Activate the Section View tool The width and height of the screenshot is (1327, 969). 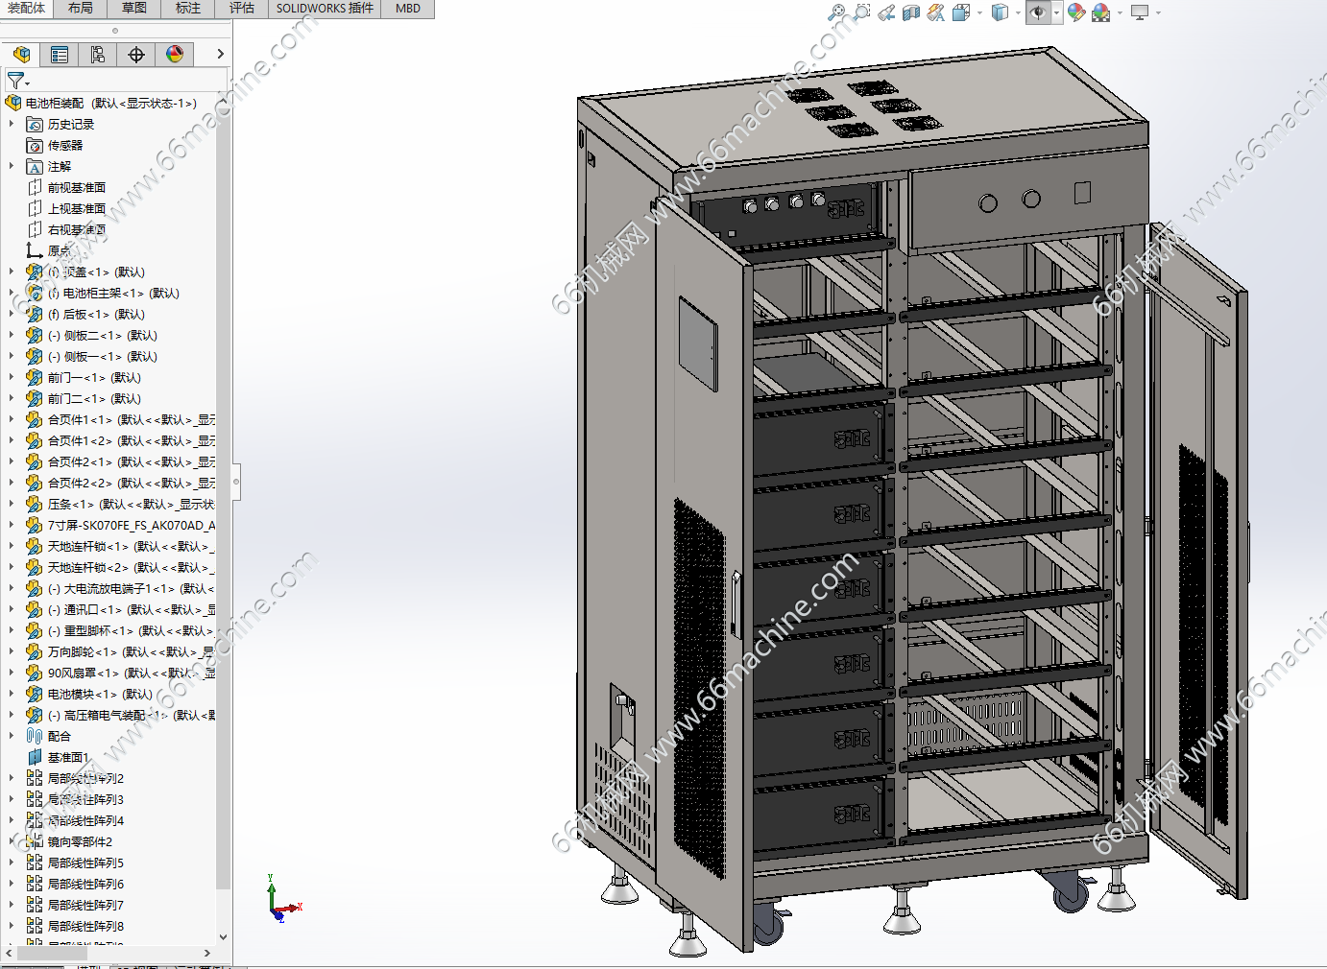(911, 12)
